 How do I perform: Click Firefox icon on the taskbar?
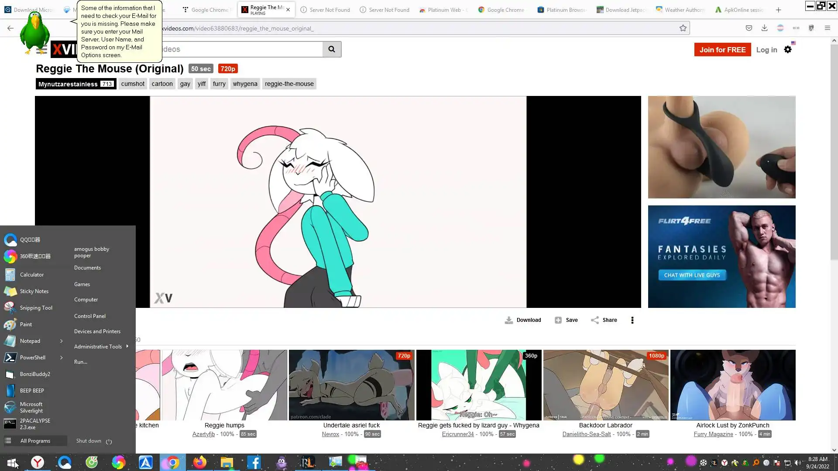click(200, 462)
